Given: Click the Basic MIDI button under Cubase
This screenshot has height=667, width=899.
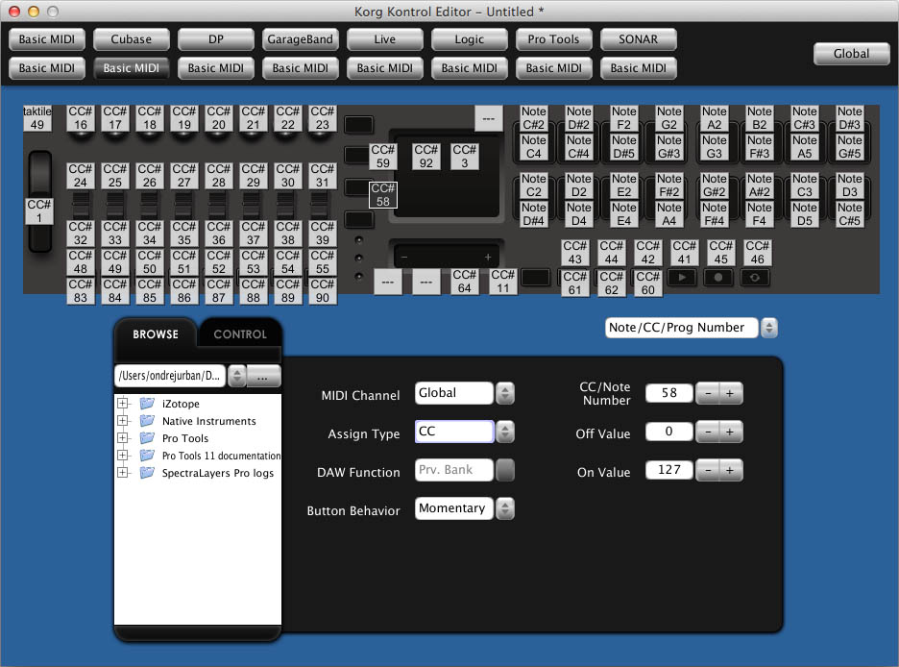Looking at the screenshot, I should point(132,68).
